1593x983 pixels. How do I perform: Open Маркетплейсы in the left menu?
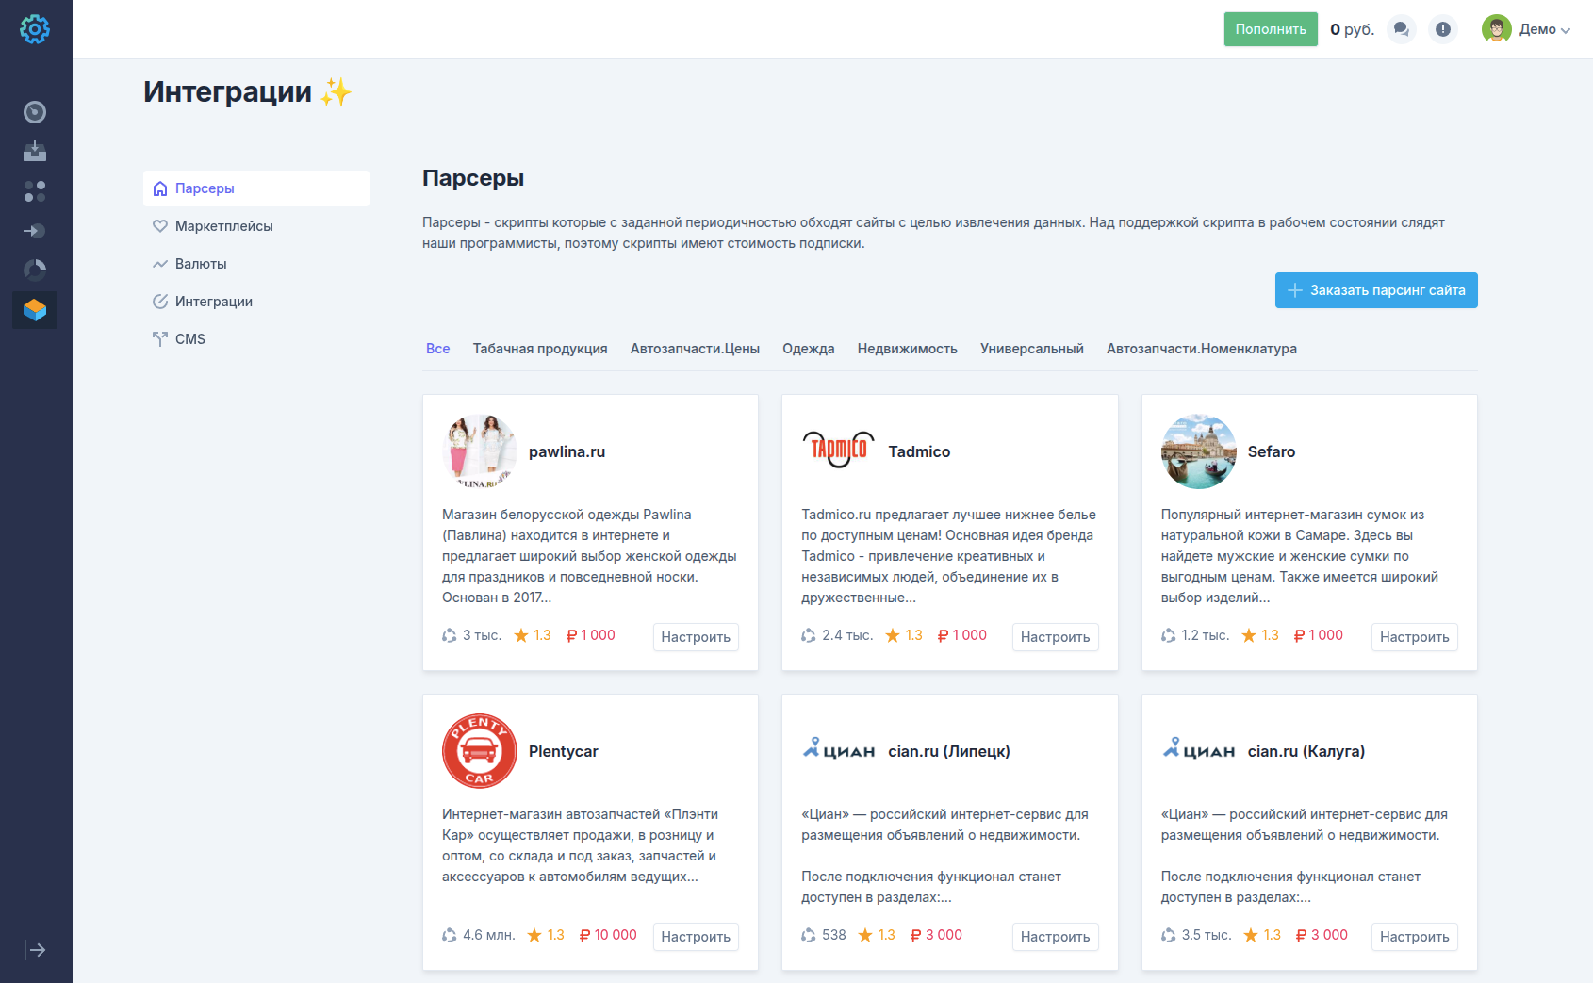tap(224, 226)
